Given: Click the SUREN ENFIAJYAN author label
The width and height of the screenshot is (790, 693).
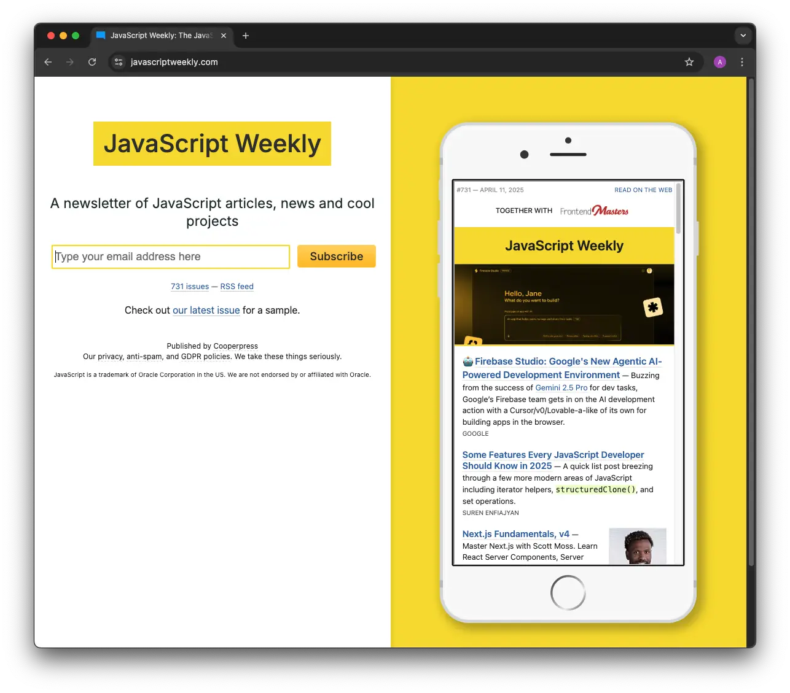Looking at the screenshot, I should point(490,513).
